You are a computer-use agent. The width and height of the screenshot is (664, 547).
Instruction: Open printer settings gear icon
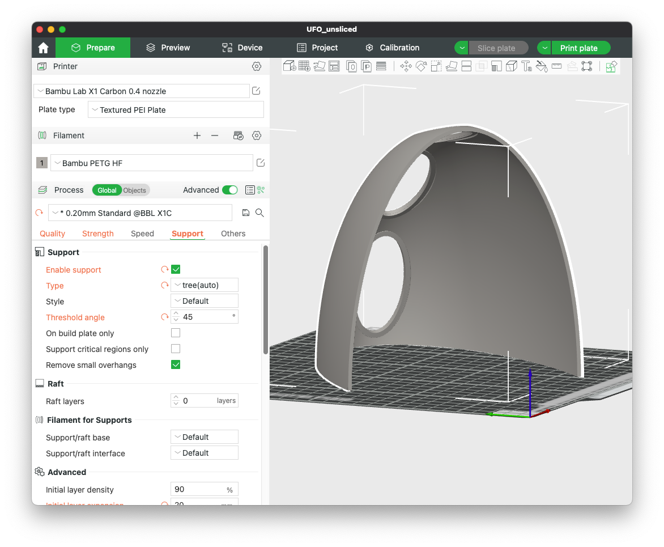[256, 66]
